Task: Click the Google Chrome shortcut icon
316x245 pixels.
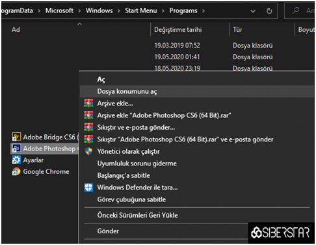Action: (16, 171)
